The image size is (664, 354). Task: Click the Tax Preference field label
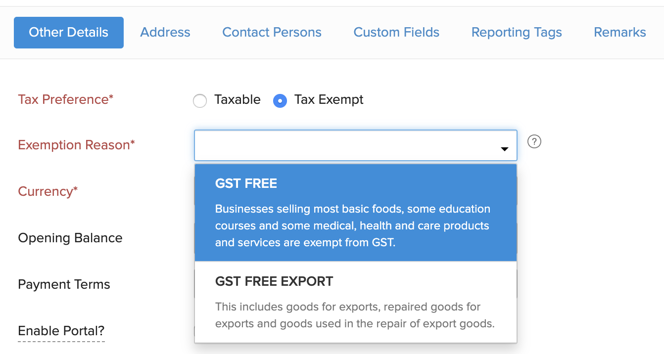[x=66, y=99]
